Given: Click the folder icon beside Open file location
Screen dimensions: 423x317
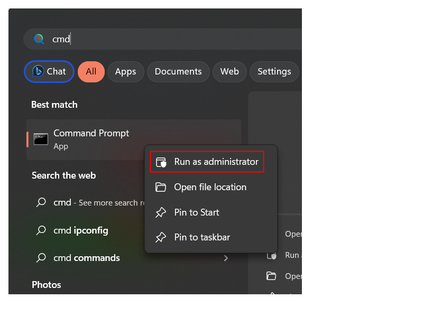Looking at the screenshot, I should (161, 187).
